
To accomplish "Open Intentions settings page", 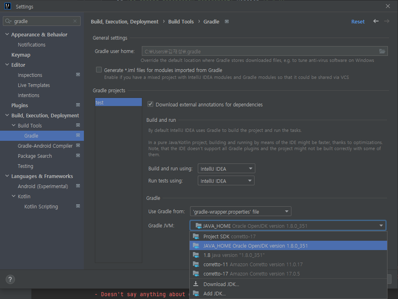I will pyautogui.click(x=28, y=95).
